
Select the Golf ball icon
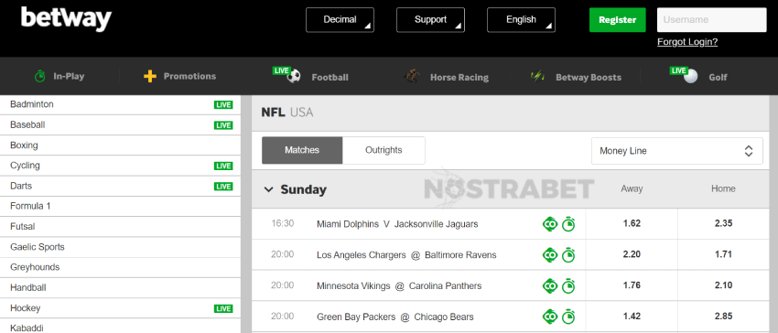(691, 76)
